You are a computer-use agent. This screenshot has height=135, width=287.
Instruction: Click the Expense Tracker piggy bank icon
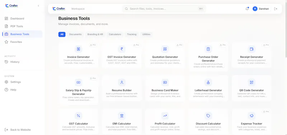pyautogui.click(x=251, y=116)
